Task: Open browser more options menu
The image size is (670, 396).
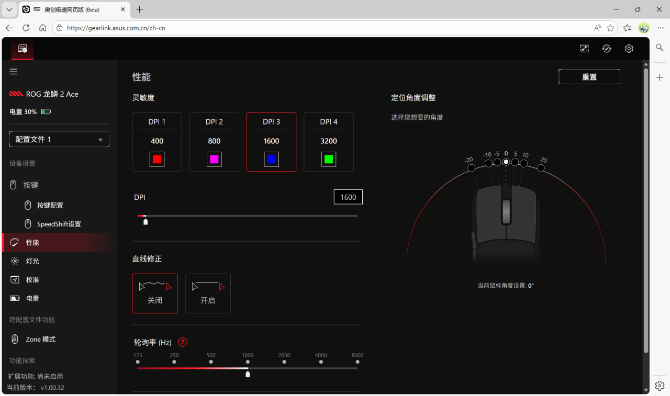Action: [x=661, y=28]
